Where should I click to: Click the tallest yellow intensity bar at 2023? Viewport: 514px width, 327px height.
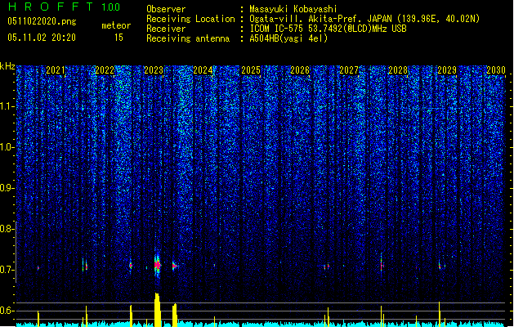[158, 310]
